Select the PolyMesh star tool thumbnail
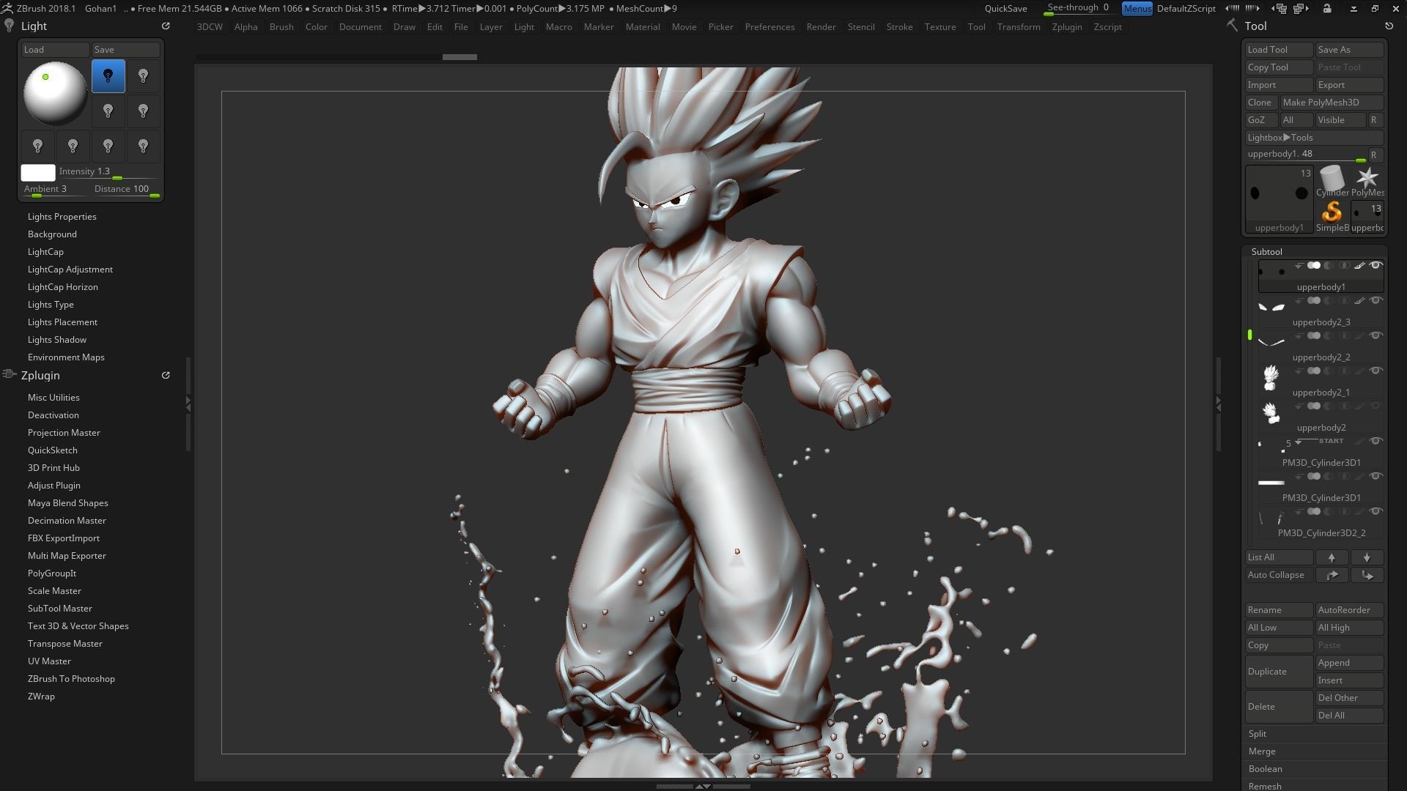 pyautogui.click(x=1367, y=181)
